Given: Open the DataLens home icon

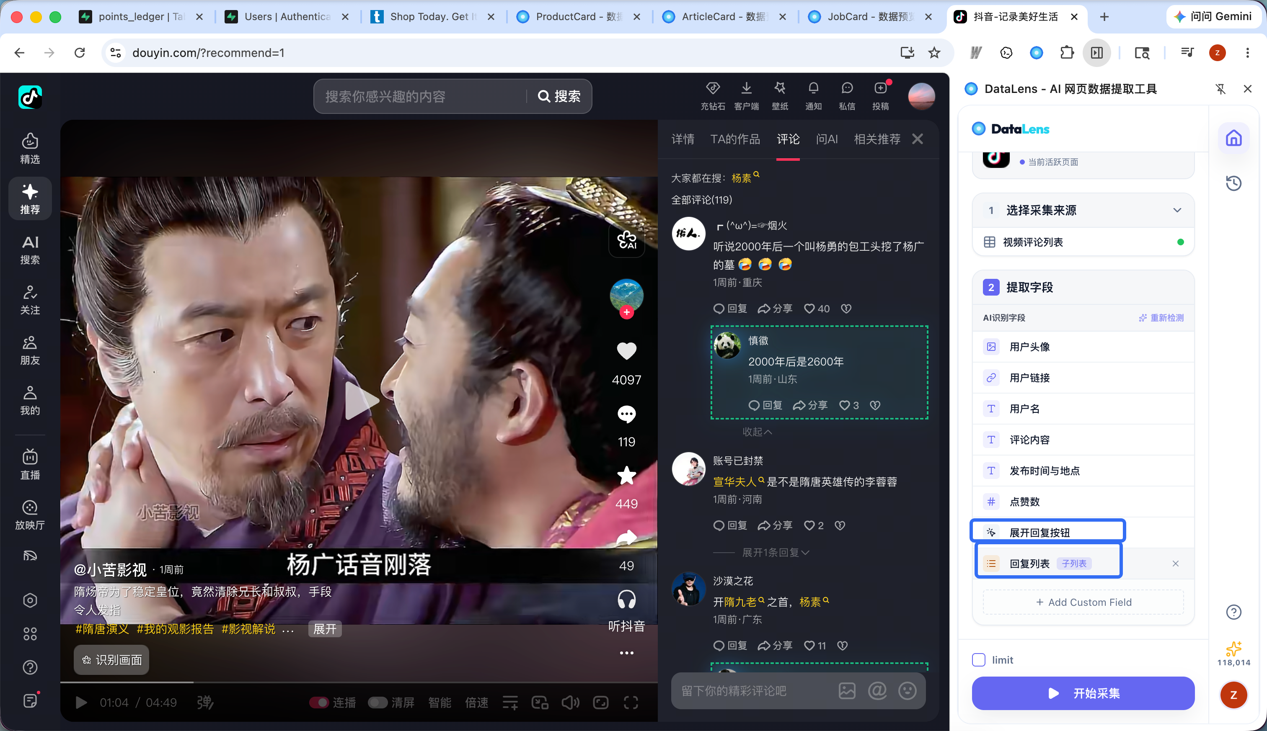Looking at the screenshot, I should point(1233,138).
